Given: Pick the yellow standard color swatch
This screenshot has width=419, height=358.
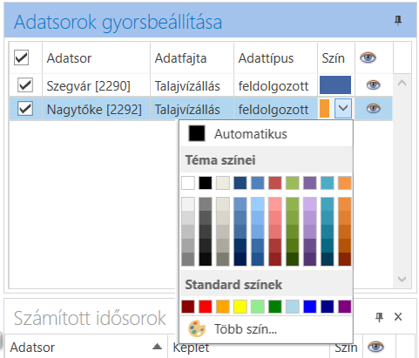Looking at the screenshot, I should (240, 307).
